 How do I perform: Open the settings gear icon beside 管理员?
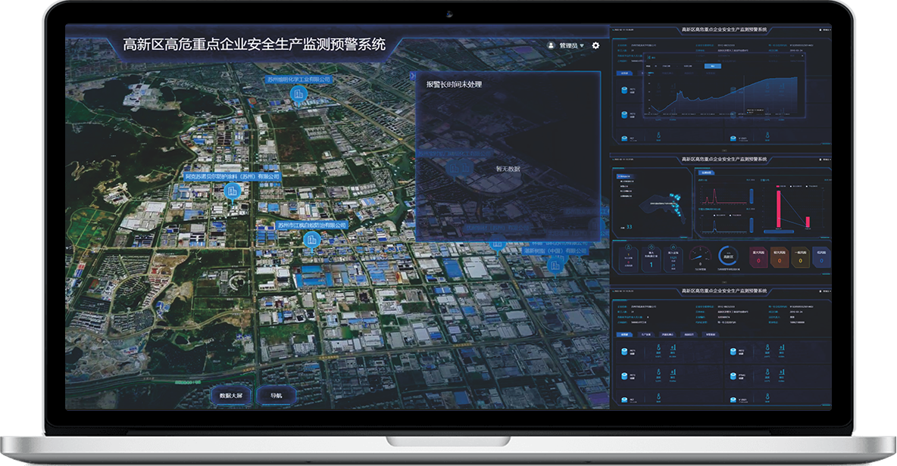point(595,45)
